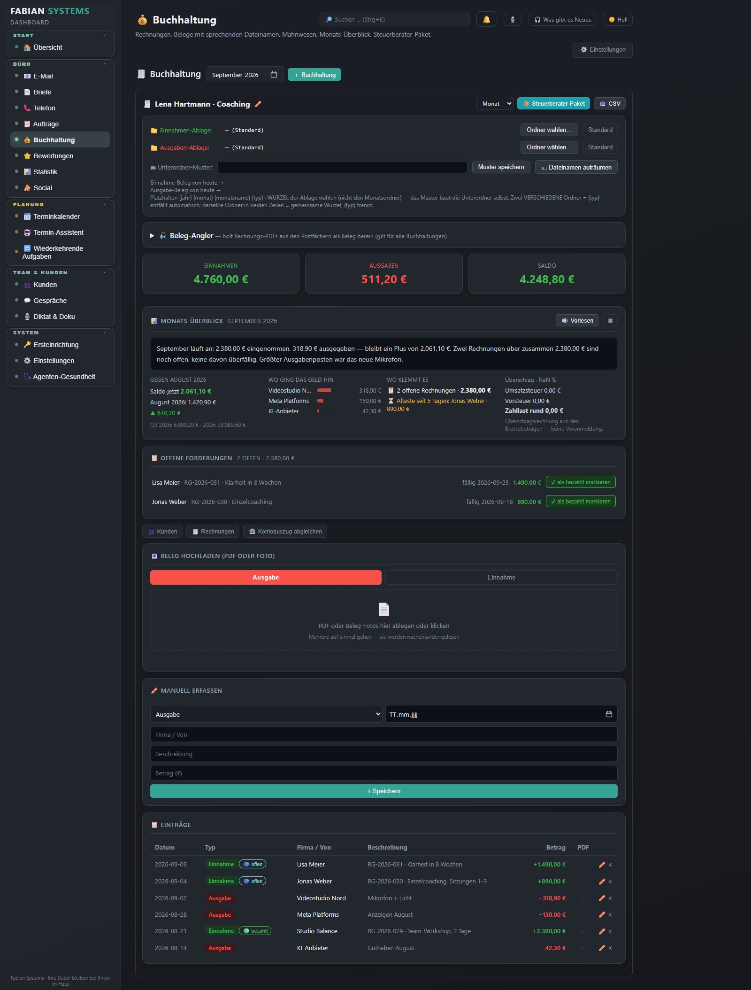
Task: Click the microphone icon in top bar
Action: (x=513, y=19)
